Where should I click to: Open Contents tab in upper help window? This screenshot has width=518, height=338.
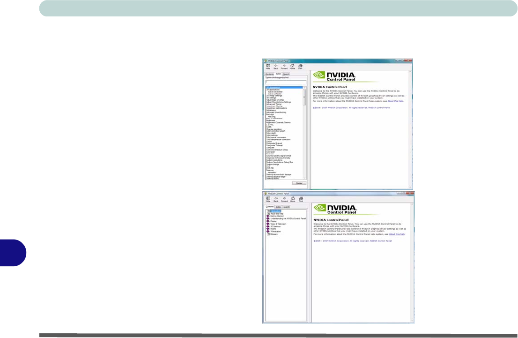(270, 74)
